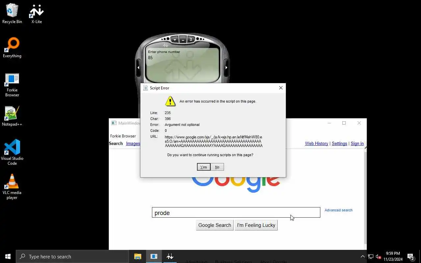
Task: Click the muted volume tray icon
Action: pyautogui.click(x=378, y=256)
